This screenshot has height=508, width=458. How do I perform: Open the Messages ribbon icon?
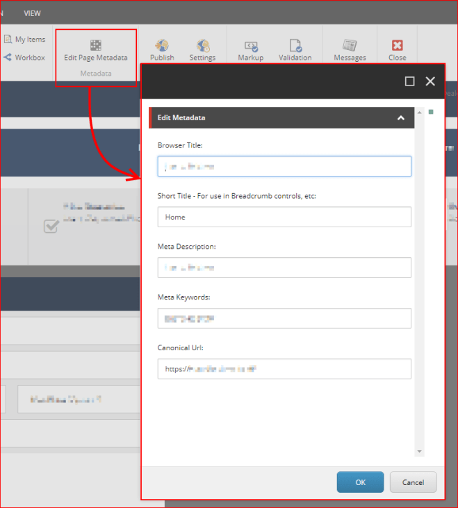350,46
